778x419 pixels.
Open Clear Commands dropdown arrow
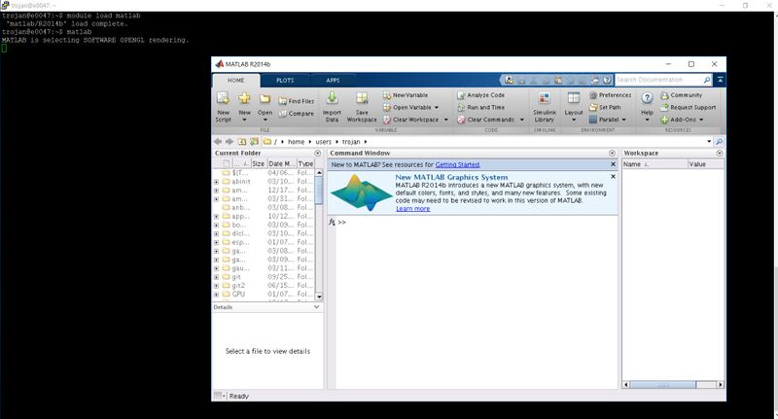(x=521, y=120)
